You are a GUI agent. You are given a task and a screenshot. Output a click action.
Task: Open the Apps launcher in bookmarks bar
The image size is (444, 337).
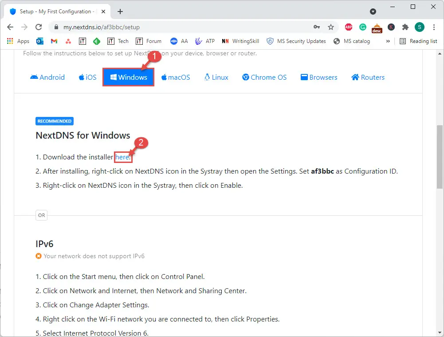pos(18,41)
